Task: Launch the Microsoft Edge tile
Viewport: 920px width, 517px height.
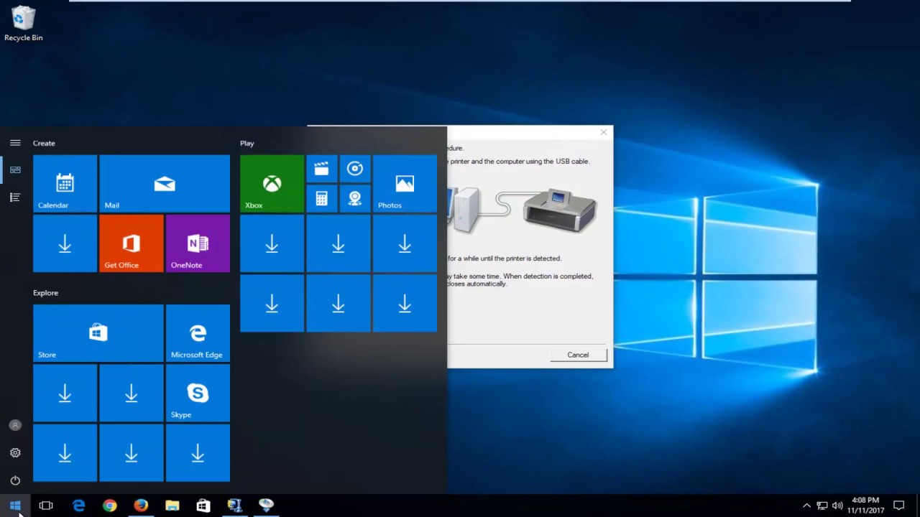Action: click(198, 333)
